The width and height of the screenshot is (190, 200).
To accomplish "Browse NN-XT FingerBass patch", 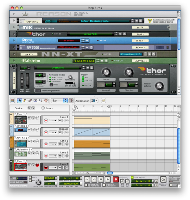I will (x=149, y=54).
